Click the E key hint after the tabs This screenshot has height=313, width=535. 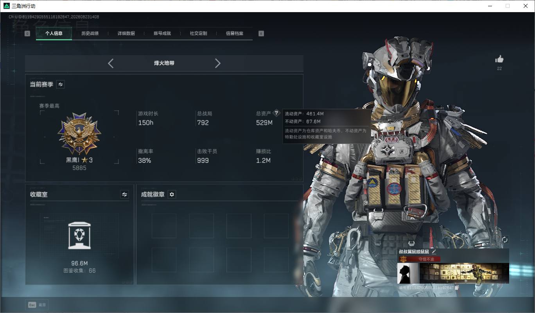[x=261, y=34]
